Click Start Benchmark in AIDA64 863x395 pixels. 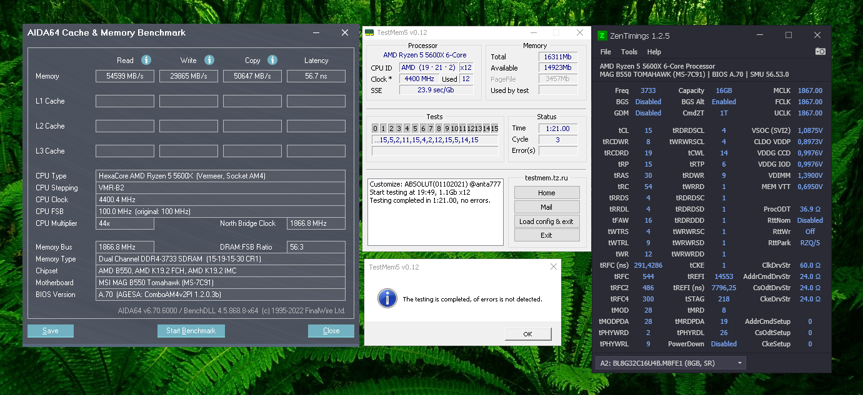tap(191, 331)
